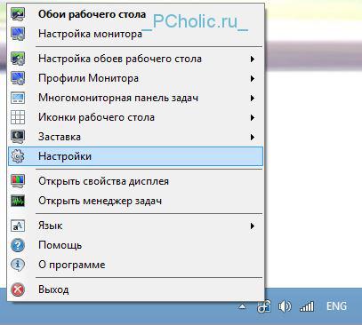Viewport: 362px width, 325px height.
Task: Click the Настройка монитора monitor icon
Action: (18, 34)
